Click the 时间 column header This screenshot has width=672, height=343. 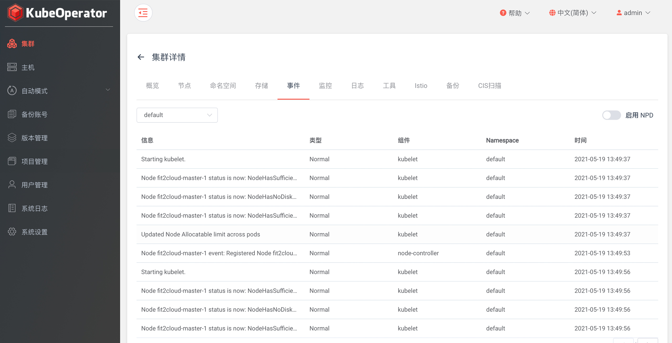tap(581, 140)
